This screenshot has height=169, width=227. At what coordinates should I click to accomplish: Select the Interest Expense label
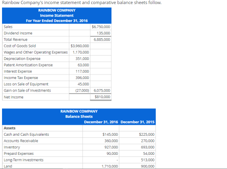point(18,71)
